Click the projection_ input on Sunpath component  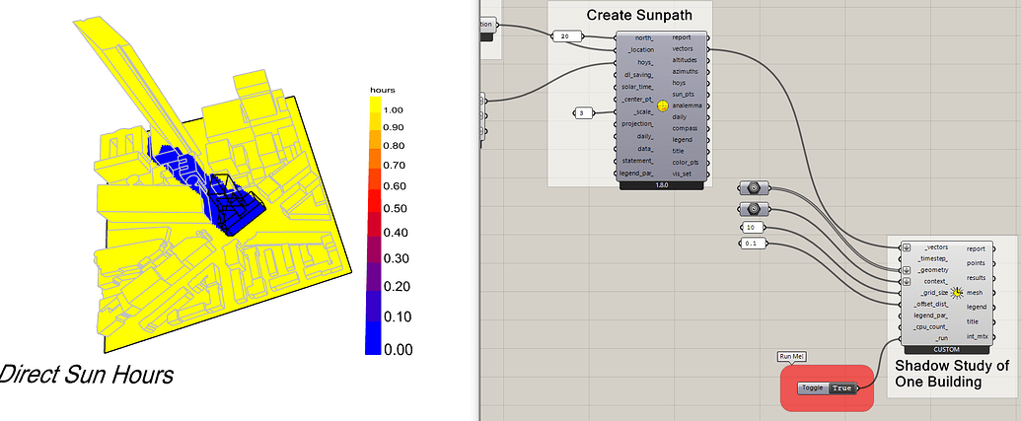pyautogui.click(x=638, y=123)
